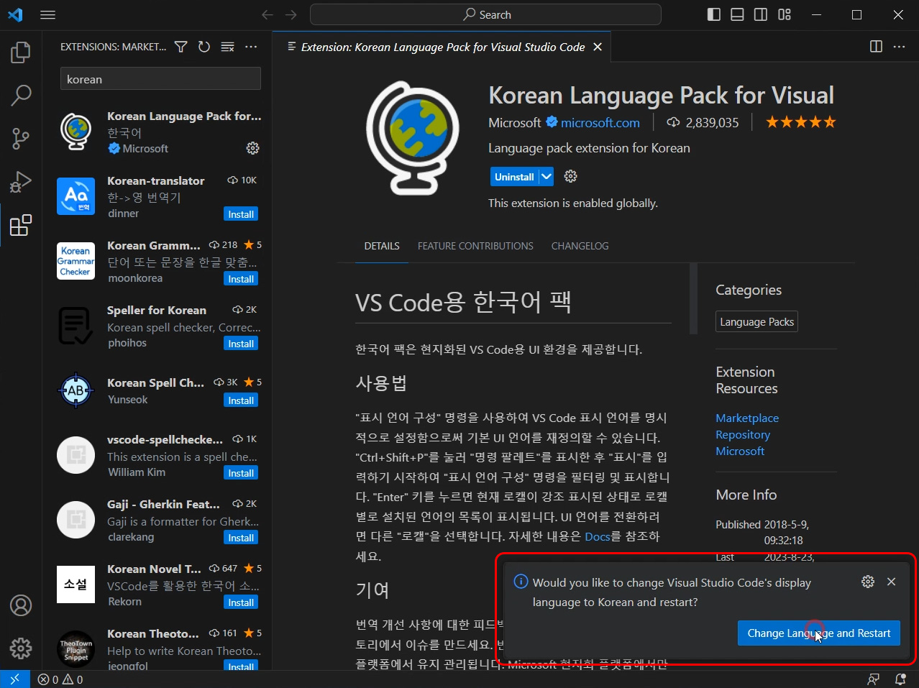Install Gaji Gherkin Formatter extension
This screenshot has width=919, height=688.
click(x=241, y=538)
